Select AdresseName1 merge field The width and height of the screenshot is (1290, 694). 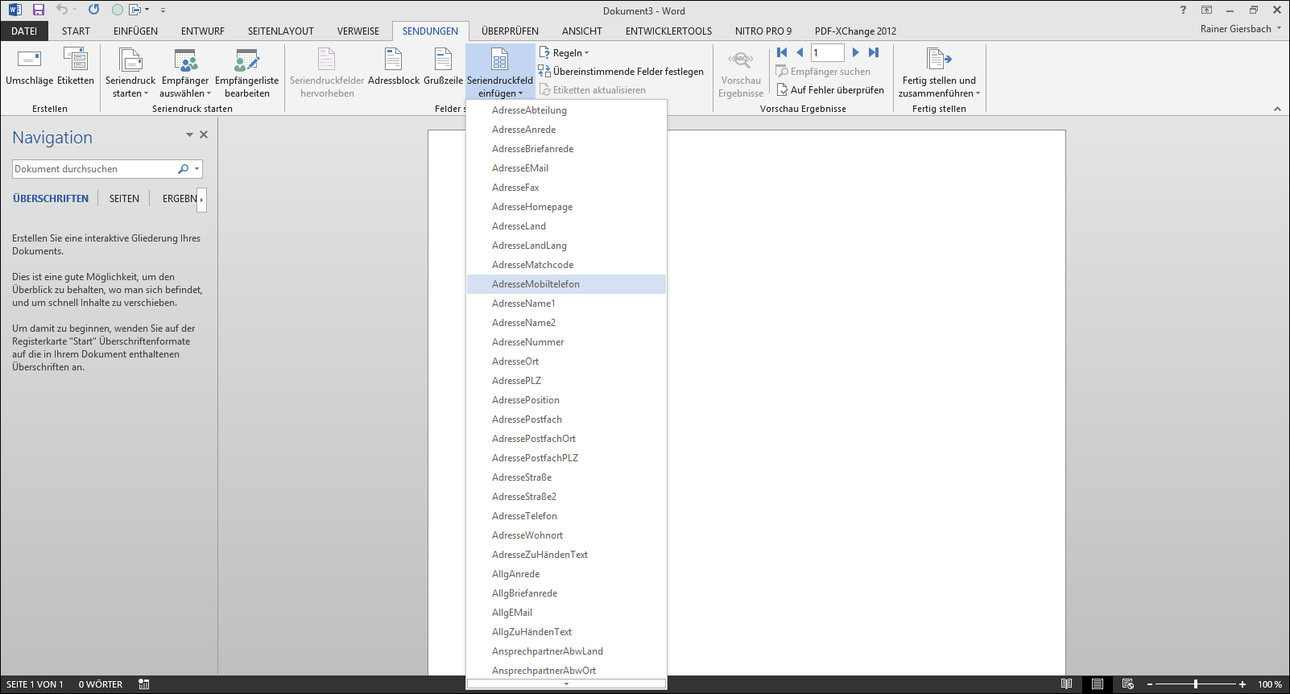pyautogui.click(x=566, y=304)
